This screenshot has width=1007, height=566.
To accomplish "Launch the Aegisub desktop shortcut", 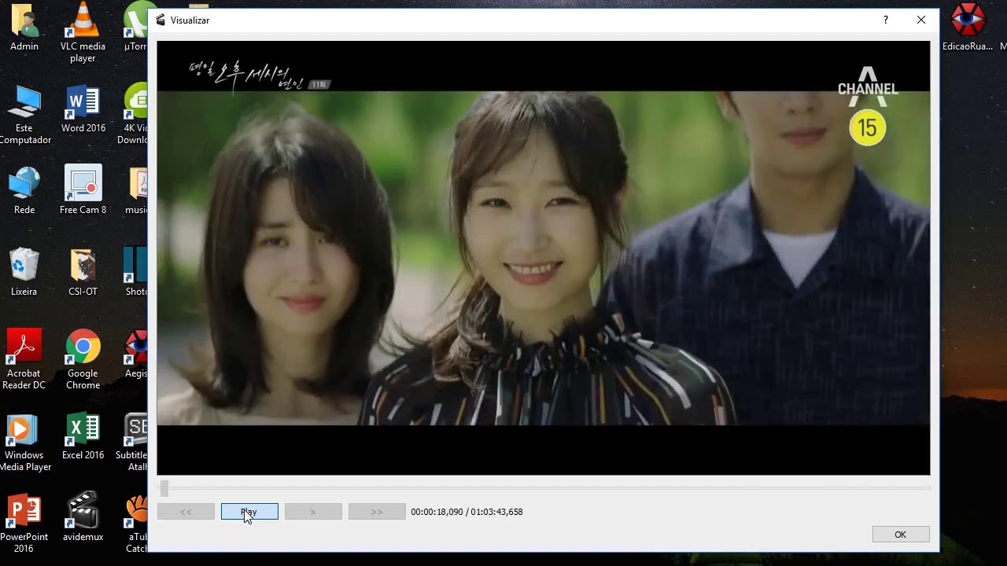I will pos(135,355).
